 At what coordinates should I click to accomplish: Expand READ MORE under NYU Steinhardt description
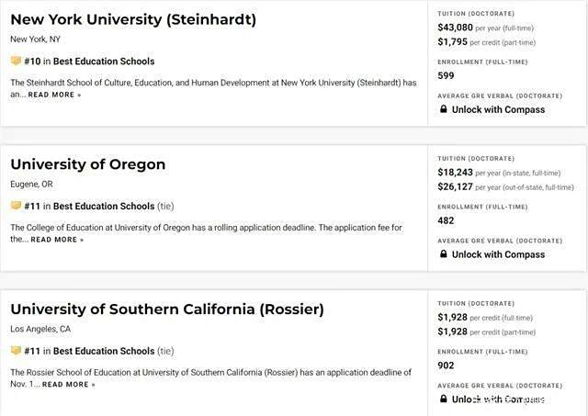tap(55, 95)
